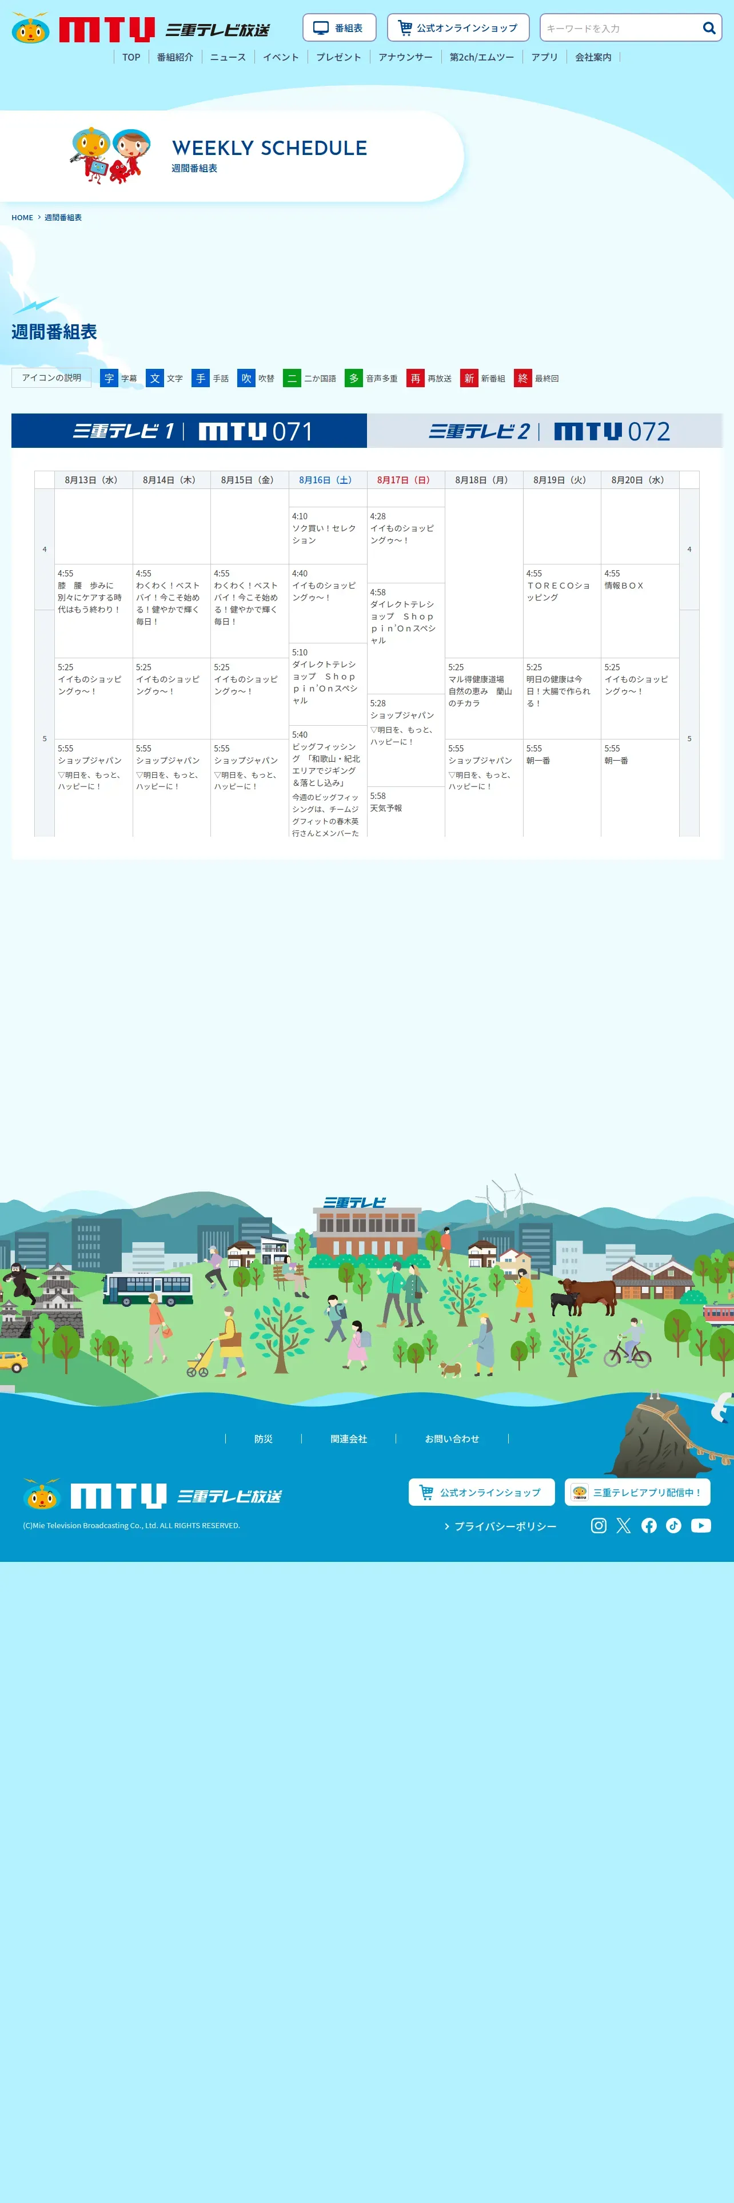Screen dimensions: 734x2203
Task: Click the keyword search input field
Action: coord(621,28)
